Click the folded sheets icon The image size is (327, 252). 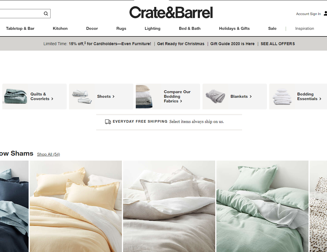pyautogui.click(x=82, y=97)
